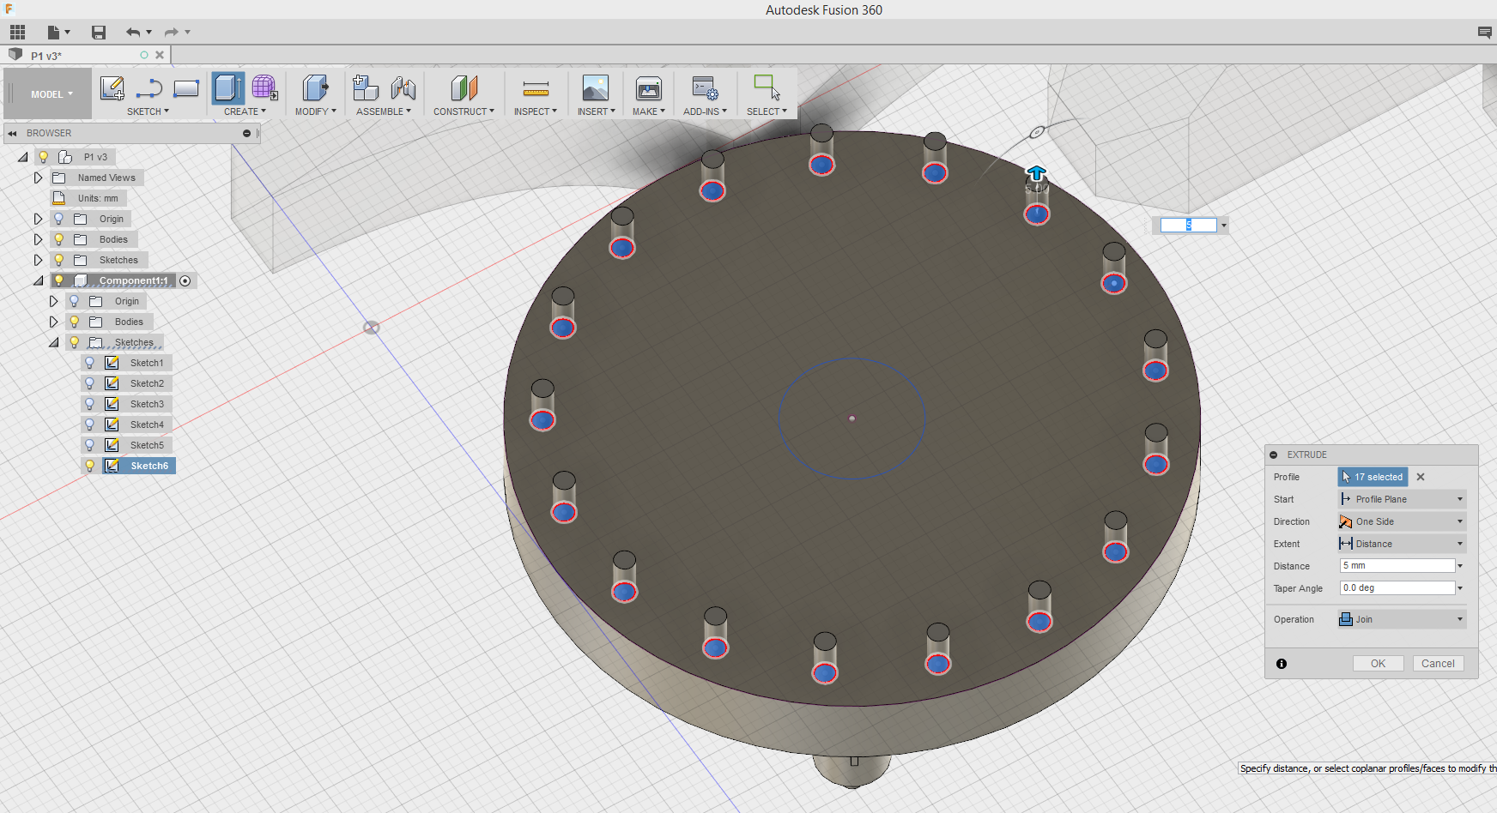Open the Start Profile Plane dropdown
Screen dimensions: 1497x813
point(1402,499)
